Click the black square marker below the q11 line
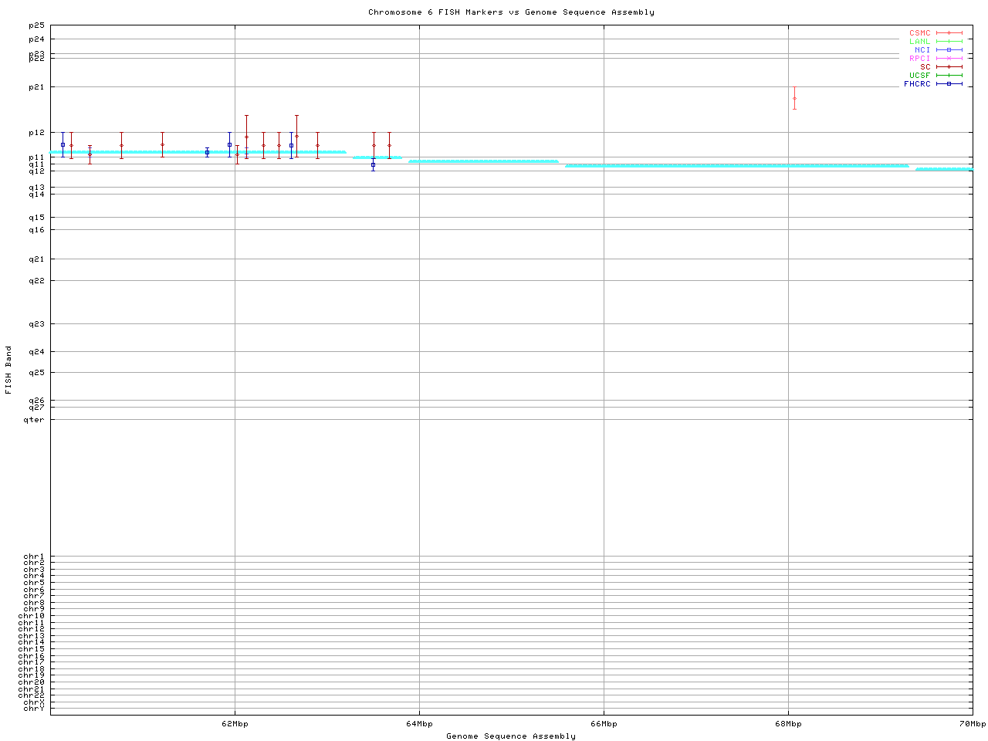The width and height of the screenshot is (988, 741). coord(373,164)
